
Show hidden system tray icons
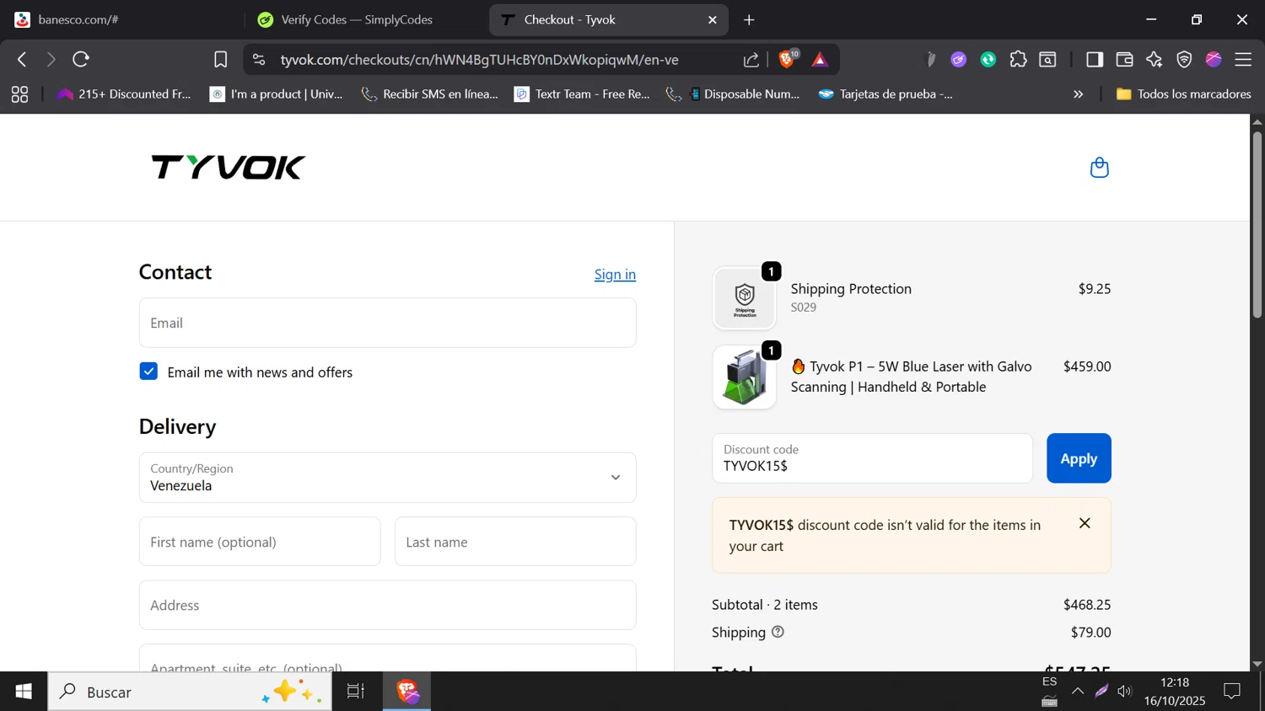tap(1078, 692)
